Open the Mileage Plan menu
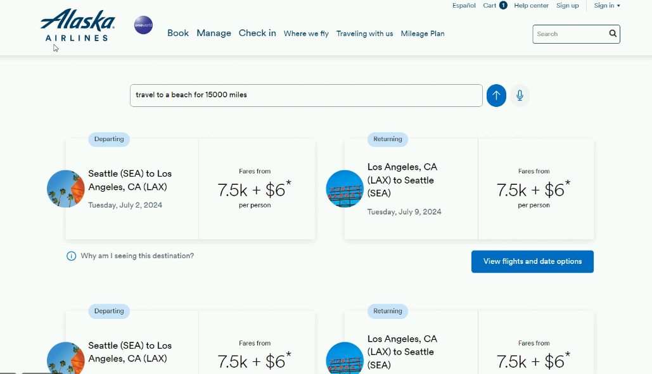The image size is (652, 374). pyautogui.click(x=423, y=34)
